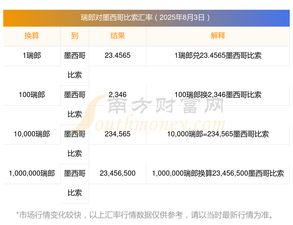
Task: Click explanation 1,000,000瑞郎换算23,456,500墨西哥比索
Action: (x=218, y=173)
